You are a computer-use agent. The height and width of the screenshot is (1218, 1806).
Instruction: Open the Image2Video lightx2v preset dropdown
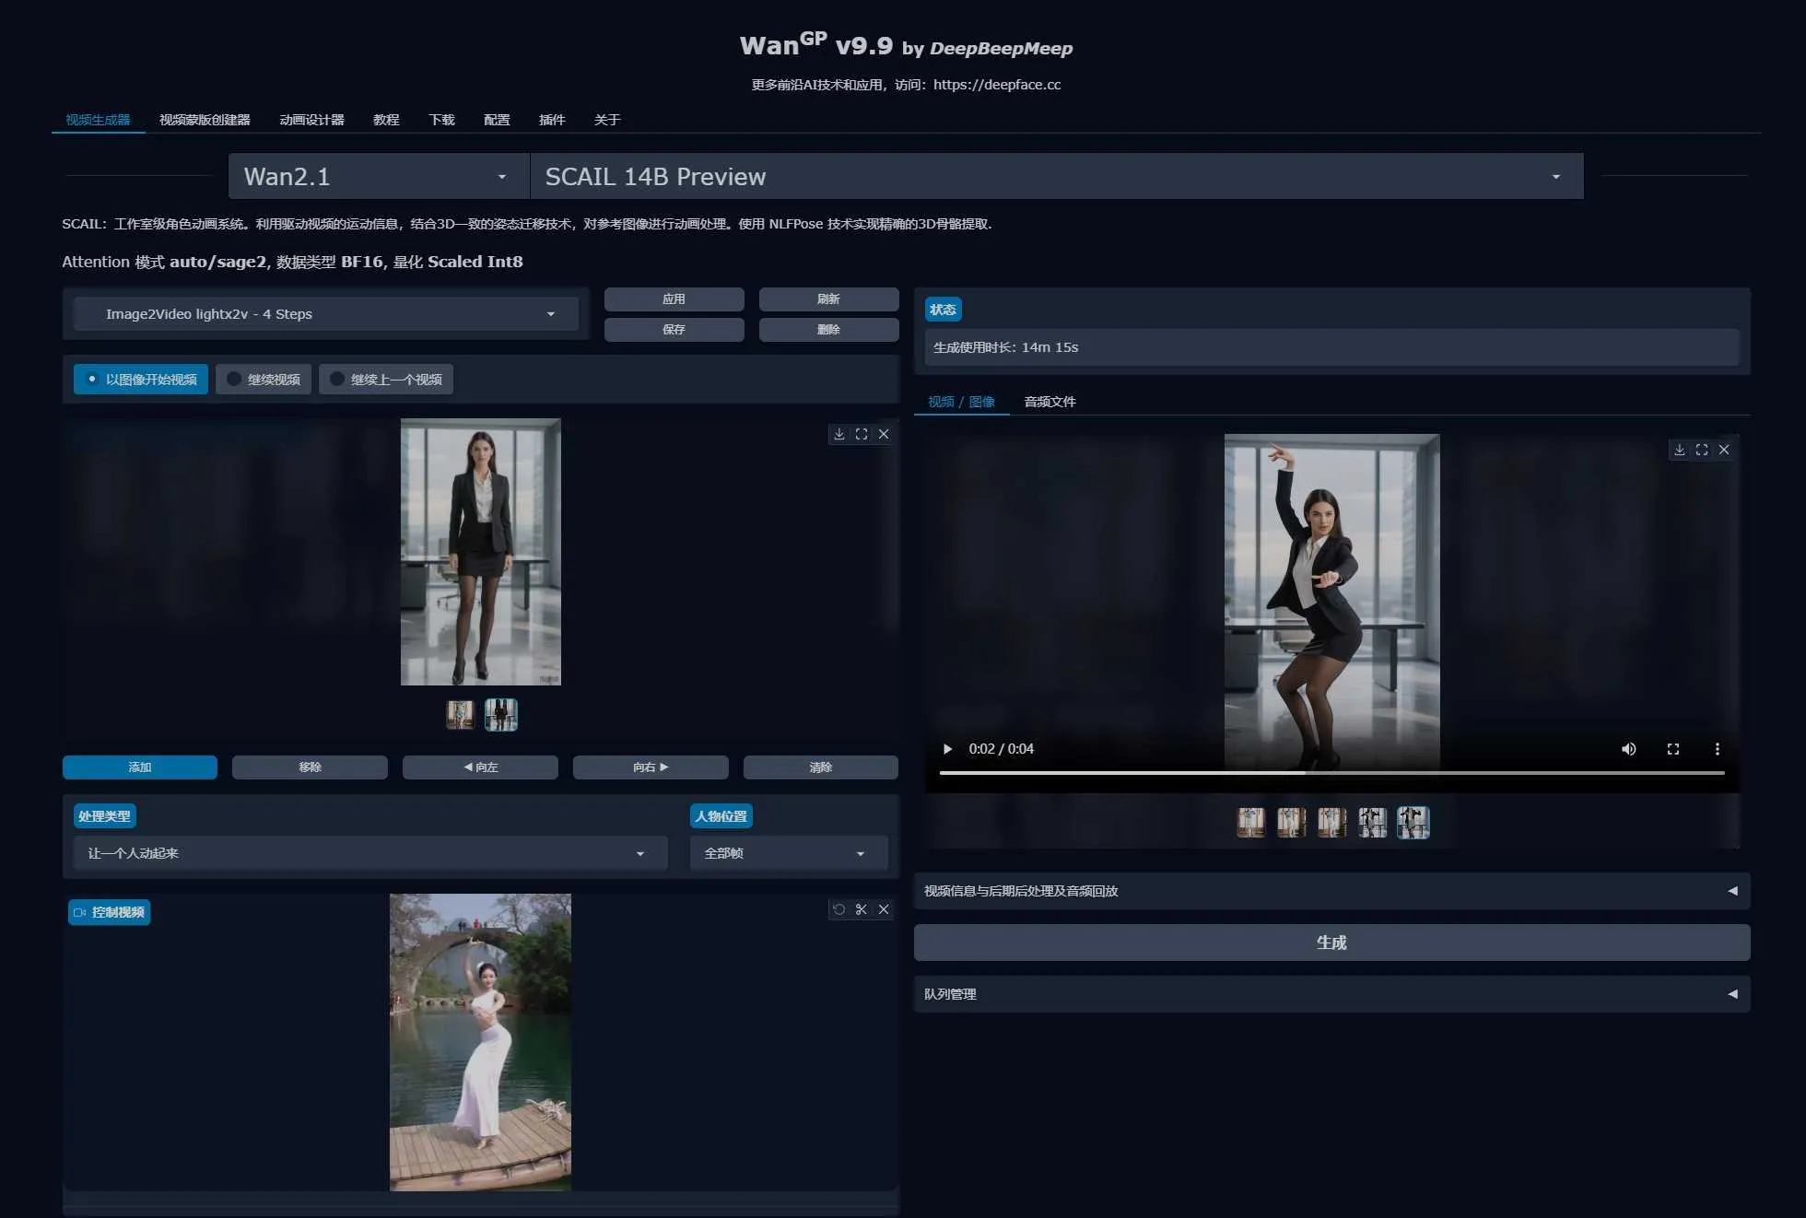[x=327, y=314]
